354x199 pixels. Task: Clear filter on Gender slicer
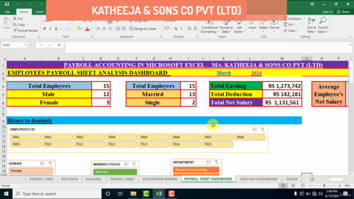(50, 164)
